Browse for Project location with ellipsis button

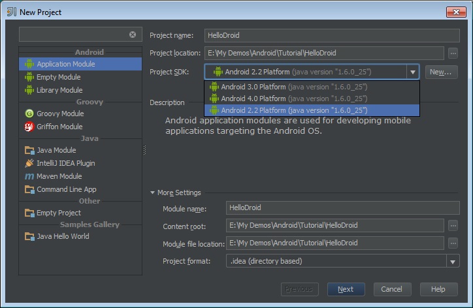(x=453, y=54)
